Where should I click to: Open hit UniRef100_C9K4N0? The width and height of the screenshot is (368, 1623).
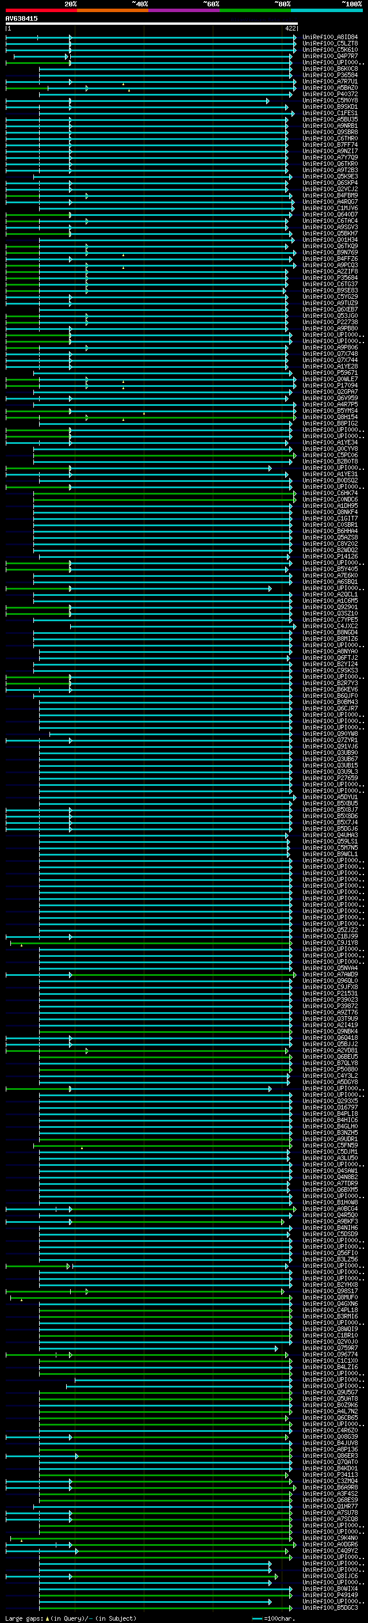click(329, 1538)
